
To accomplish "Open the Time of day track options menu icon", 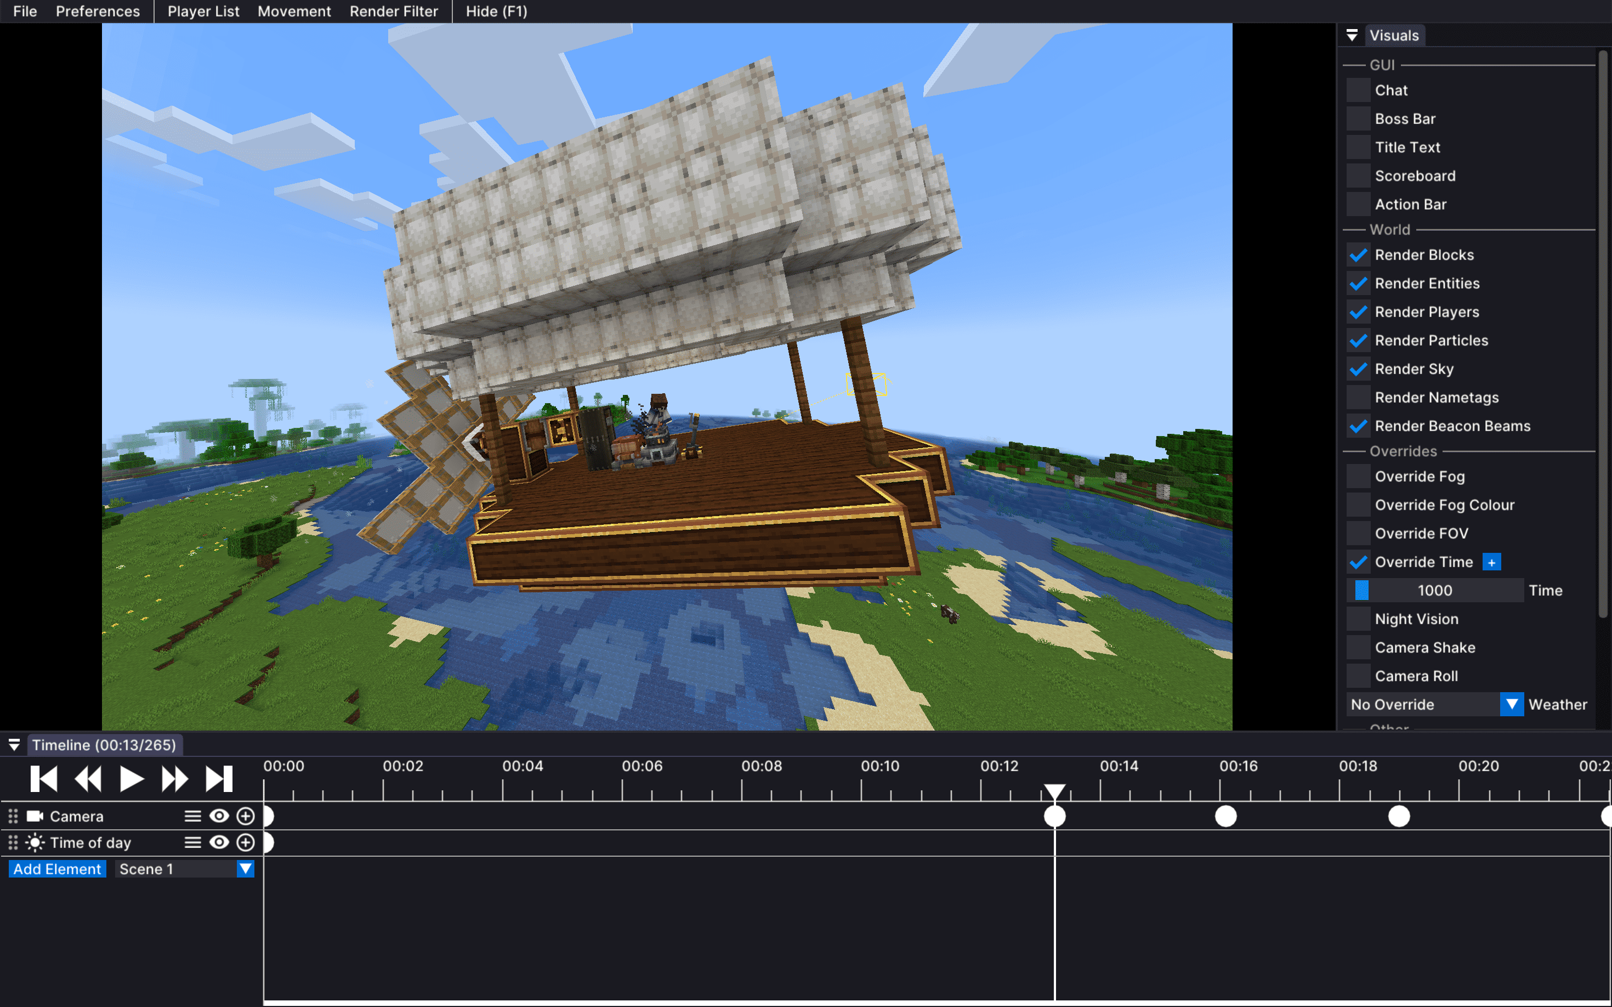I will [192, 842].
